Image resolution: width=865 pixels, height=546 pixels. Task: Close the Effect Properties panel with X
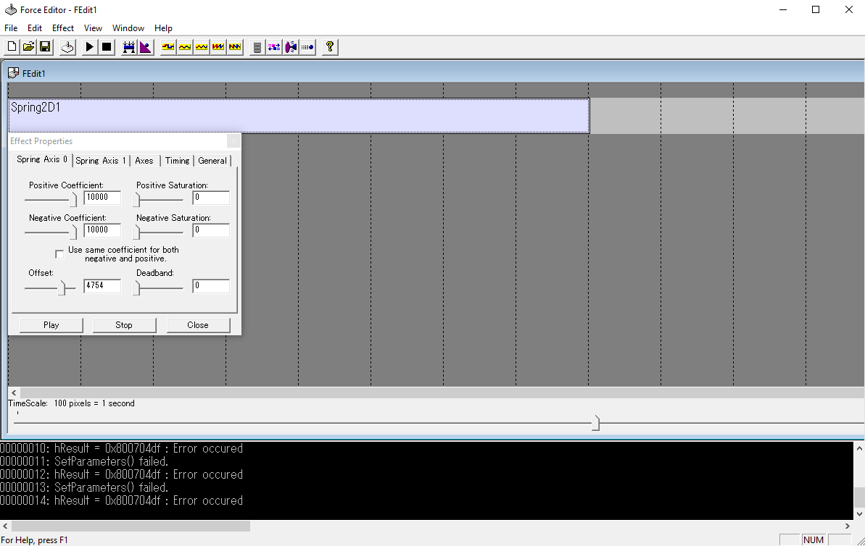tap(233, 141)
